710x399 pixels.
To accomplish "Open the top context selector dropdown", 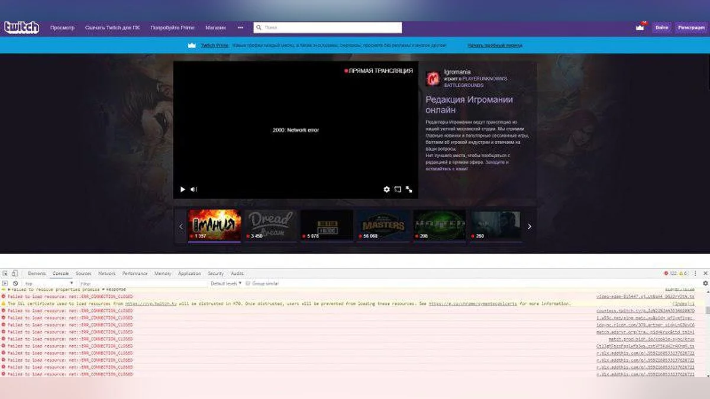I will coord(49,284).
